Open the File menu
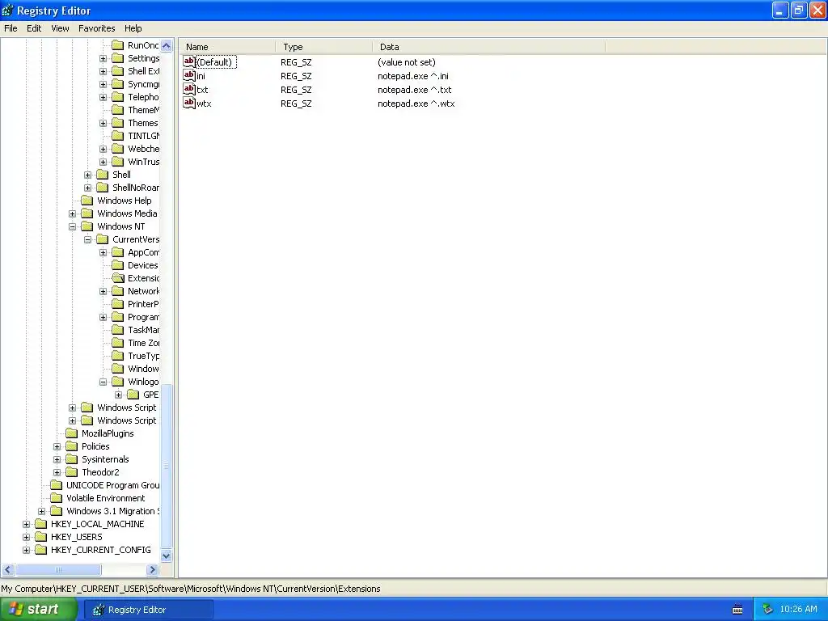 [11, 28]
